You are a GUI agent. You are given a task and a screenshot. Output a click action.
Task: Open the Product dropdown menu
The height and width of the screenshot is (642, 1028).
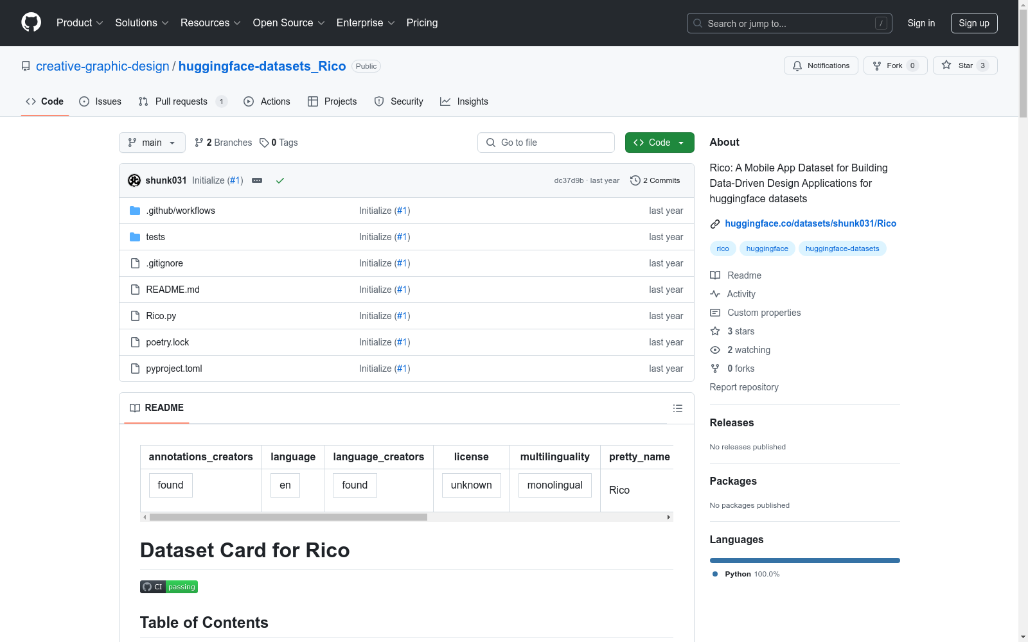point(80,23)
